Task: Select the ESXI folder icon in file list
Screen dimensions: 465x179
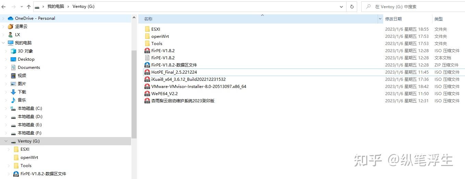Action: coord(147,29)
